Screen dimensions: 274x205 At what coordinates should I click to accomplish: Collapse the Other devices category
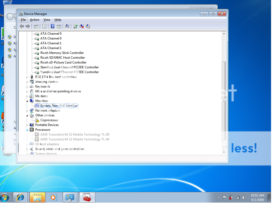coord(27,115)
